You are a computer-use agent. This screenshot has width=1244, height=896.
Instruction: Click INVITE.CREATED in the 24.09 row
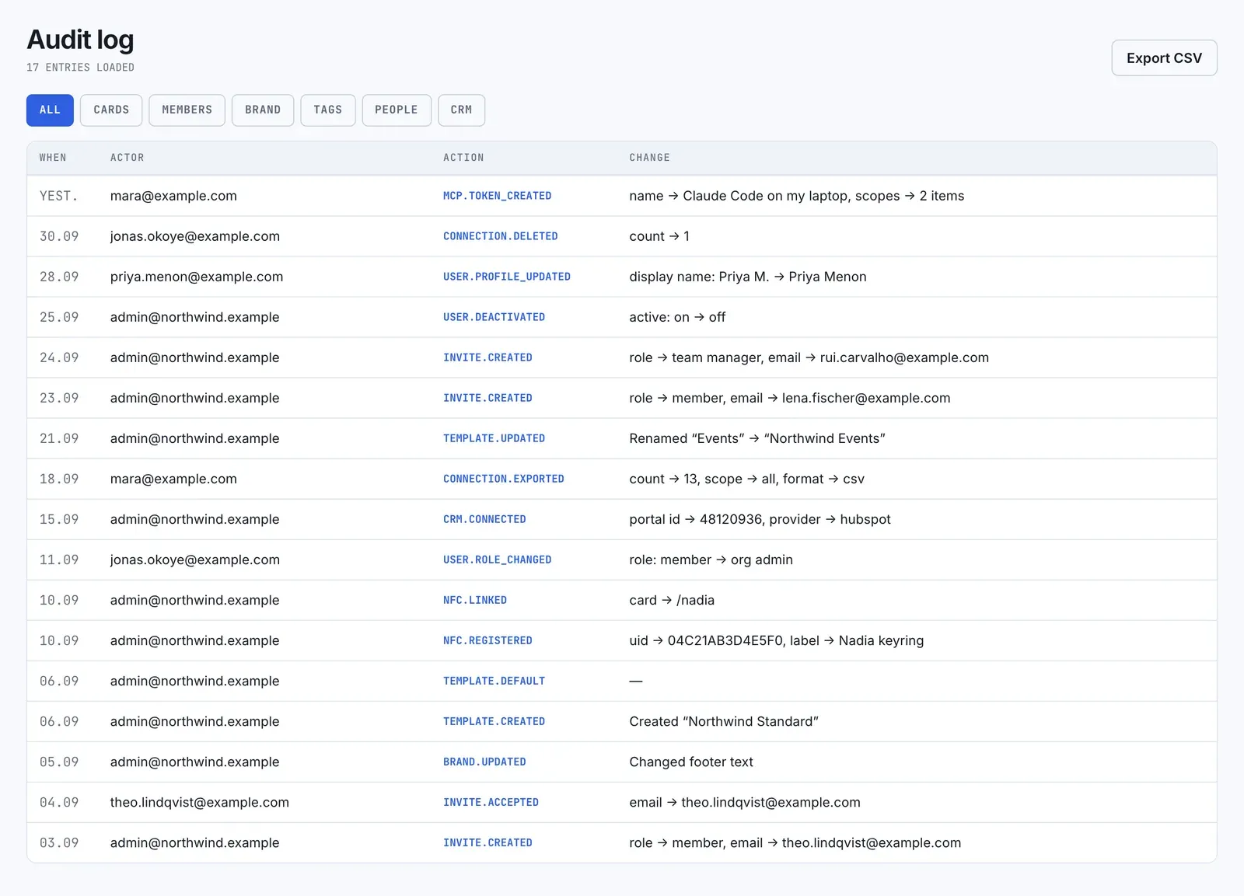487,357
